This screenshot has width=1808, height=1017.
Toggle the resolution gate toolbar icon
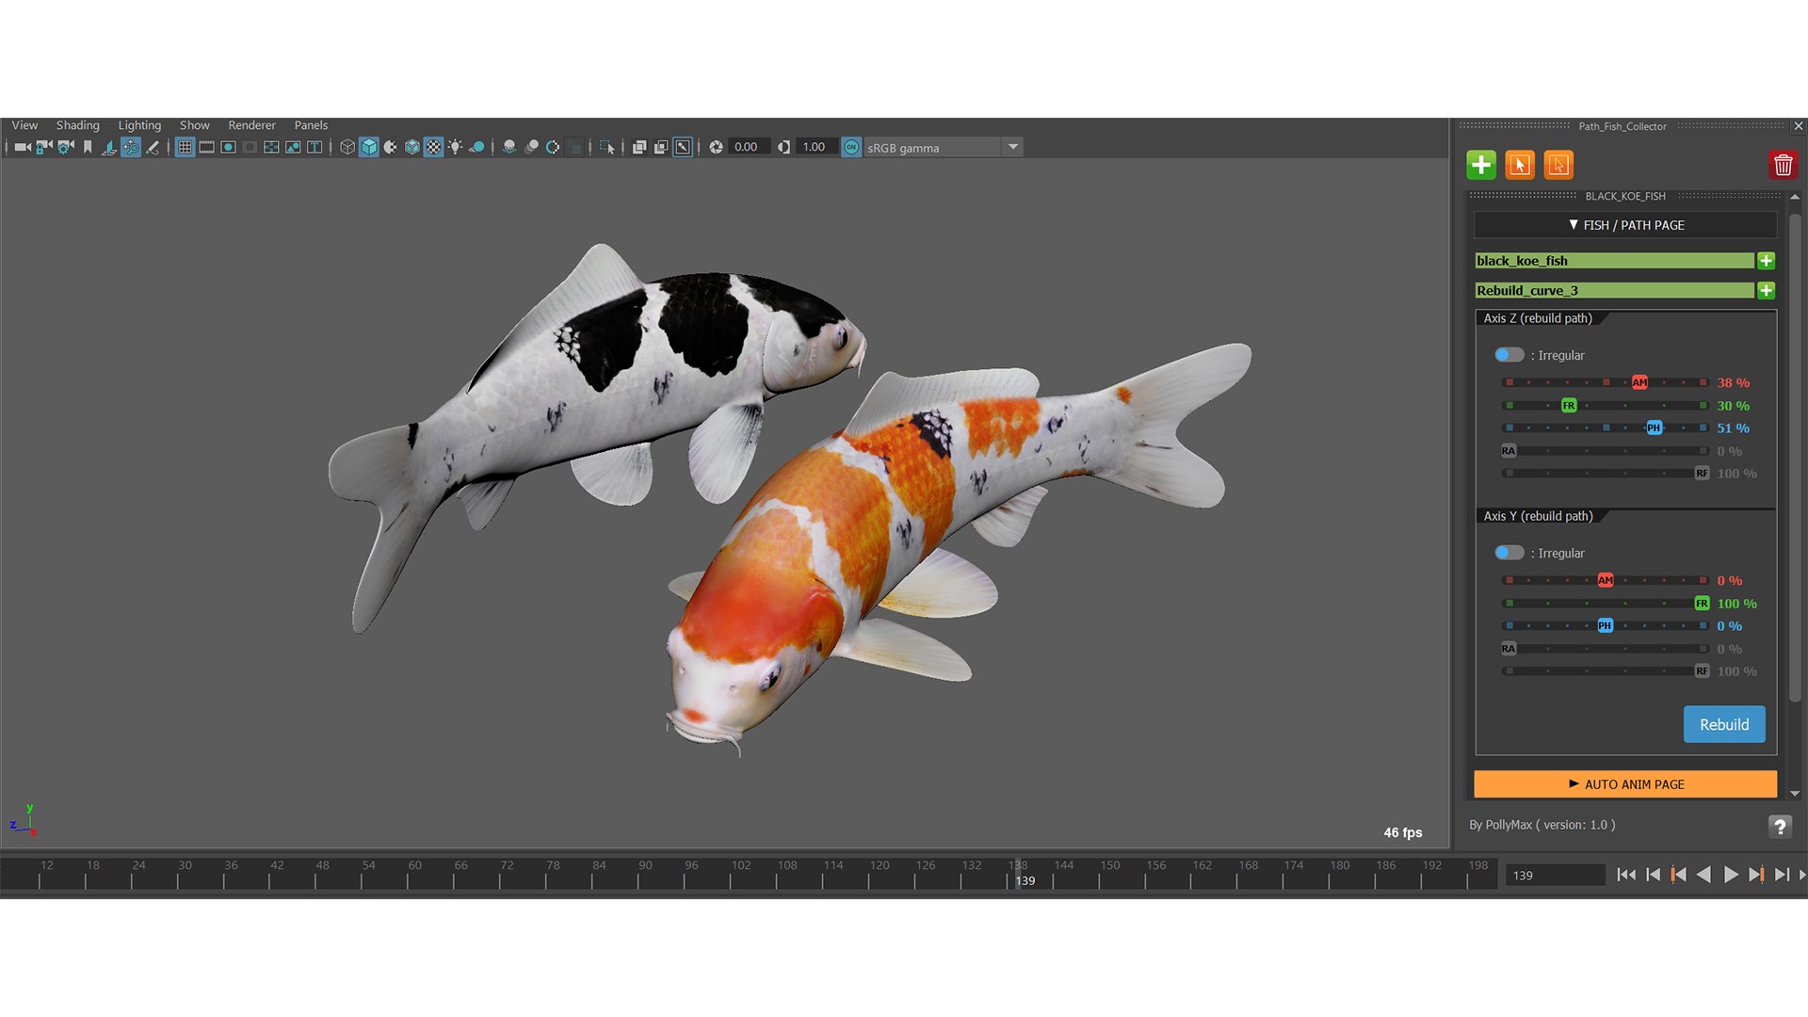coord(228,147)
